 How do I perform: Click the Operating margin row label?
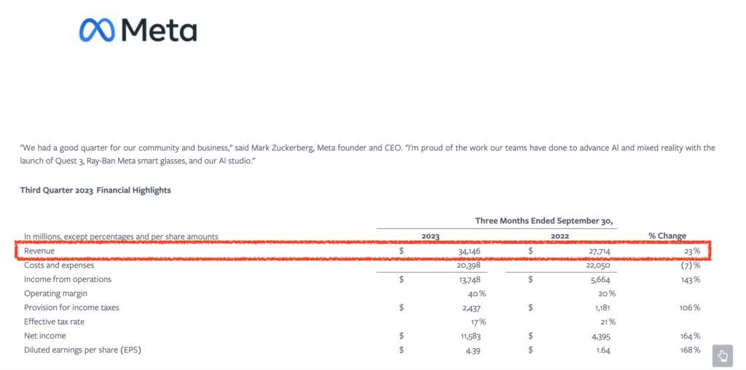(55, 294)
